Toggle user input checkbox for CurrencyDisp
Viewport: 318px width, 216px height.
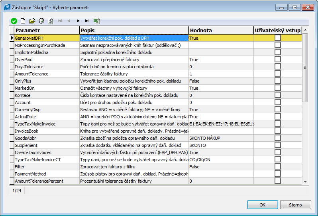pyautogui.click(x=278, y=109)
